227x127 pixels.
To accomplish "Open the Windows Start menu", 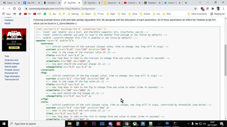I will [x=4, y=124].
